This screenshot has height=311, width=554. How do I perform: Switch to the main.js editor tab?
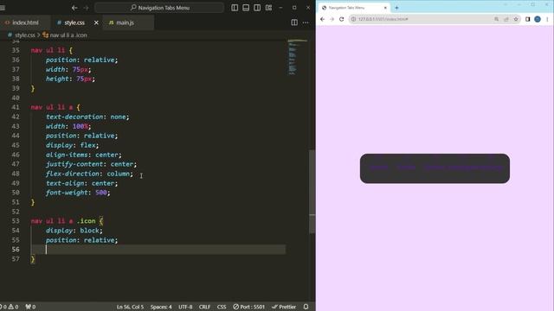click(x=125, y=22)
